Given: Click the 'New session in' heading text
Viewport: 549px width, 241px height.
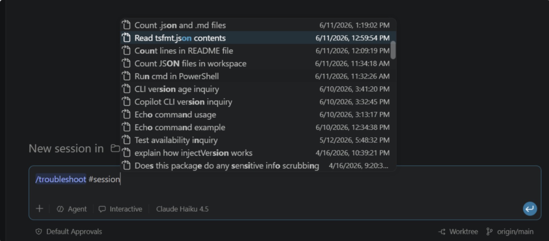Looking at the screenshot, I should pyautogui.click(x=66, y=148).
